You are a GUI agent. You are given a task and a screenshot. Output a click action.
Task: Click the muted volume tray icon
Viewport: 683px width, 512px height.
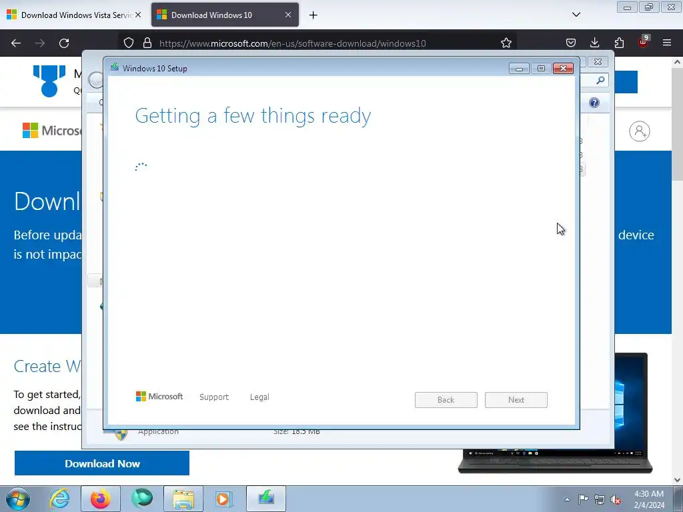616,499
